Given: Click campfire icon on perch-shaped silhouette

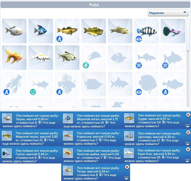Looking at the screenshot, I should point(165,92).
